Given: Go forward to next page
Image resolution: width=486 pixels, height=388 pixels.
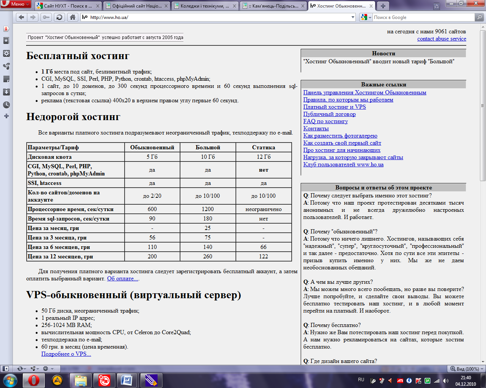Looking at the screenshot, I should (x=33, y=17).
